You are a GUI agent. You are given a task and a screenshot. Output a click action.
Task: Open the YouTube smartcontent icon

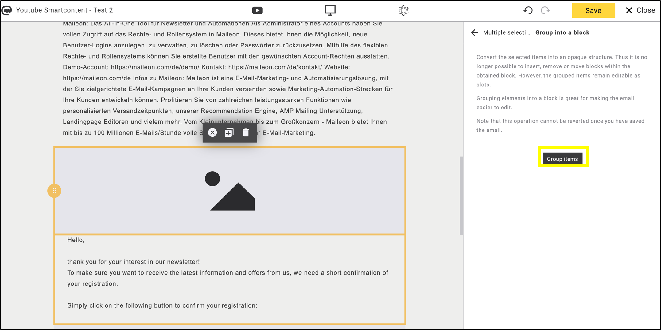pyautogui.click(x=257, y=10)
